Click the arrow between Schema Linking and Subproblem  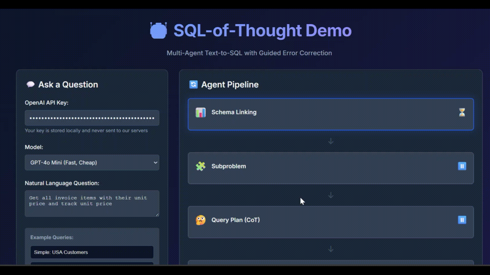331,142
